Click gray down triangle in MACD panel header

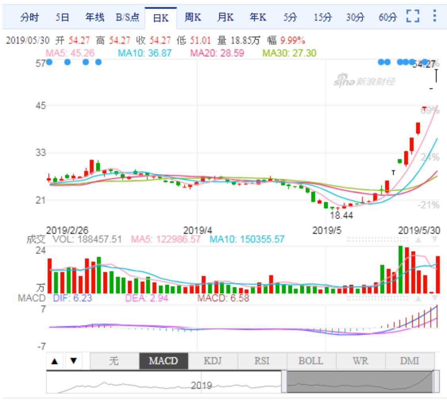pyautogui.click(x=434, y=298)
